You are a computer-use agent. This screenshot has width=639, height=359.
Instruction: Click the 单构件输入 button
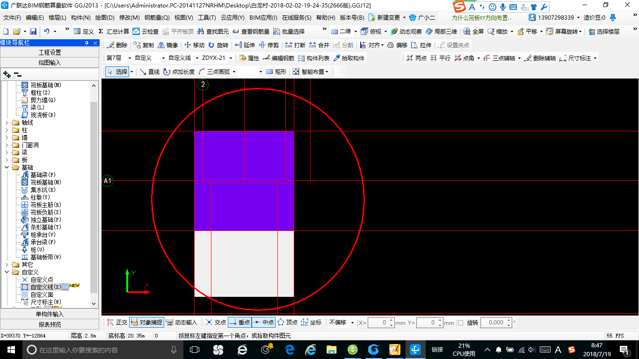pyautogui.click(x=50, y=314)
